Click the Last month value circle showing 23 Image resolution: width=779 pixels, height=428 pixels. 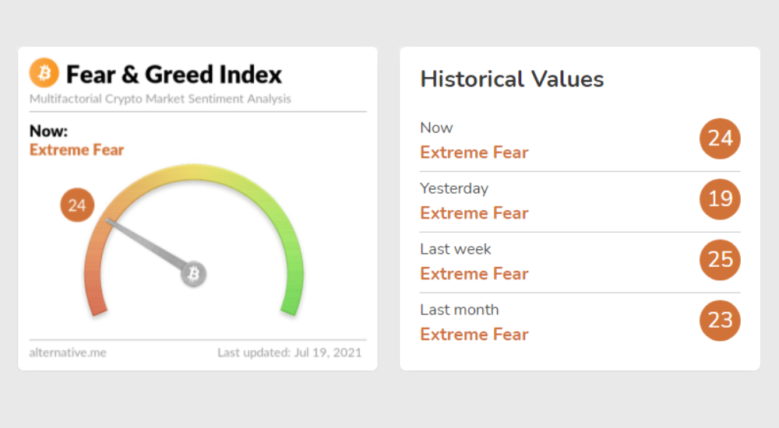coord(720,321)
